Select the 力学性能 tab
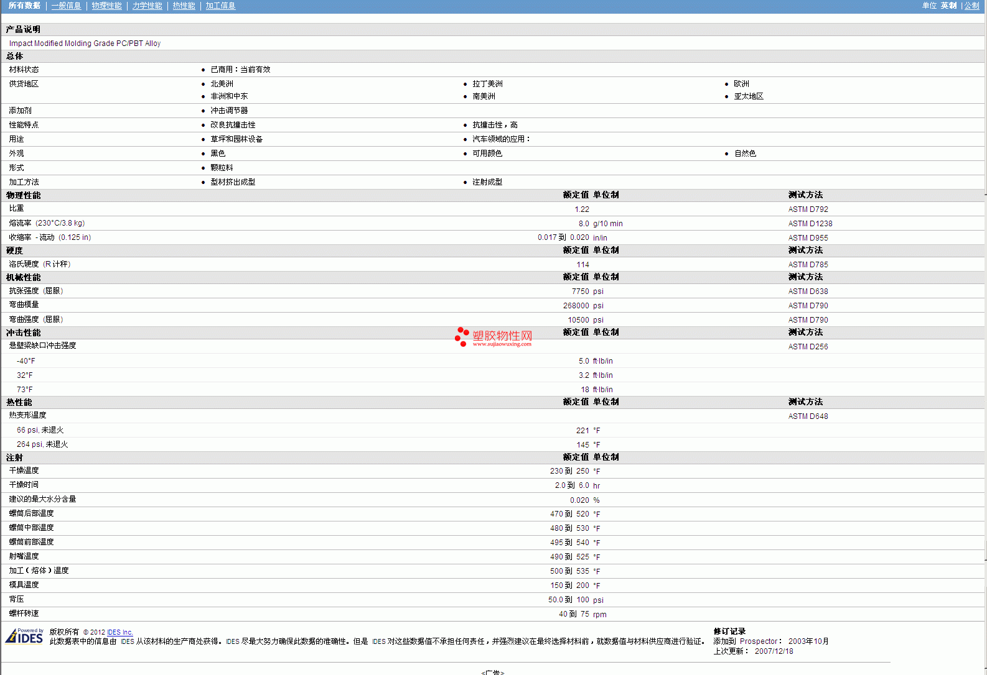The image size is (987, 675). click(147, 6)
